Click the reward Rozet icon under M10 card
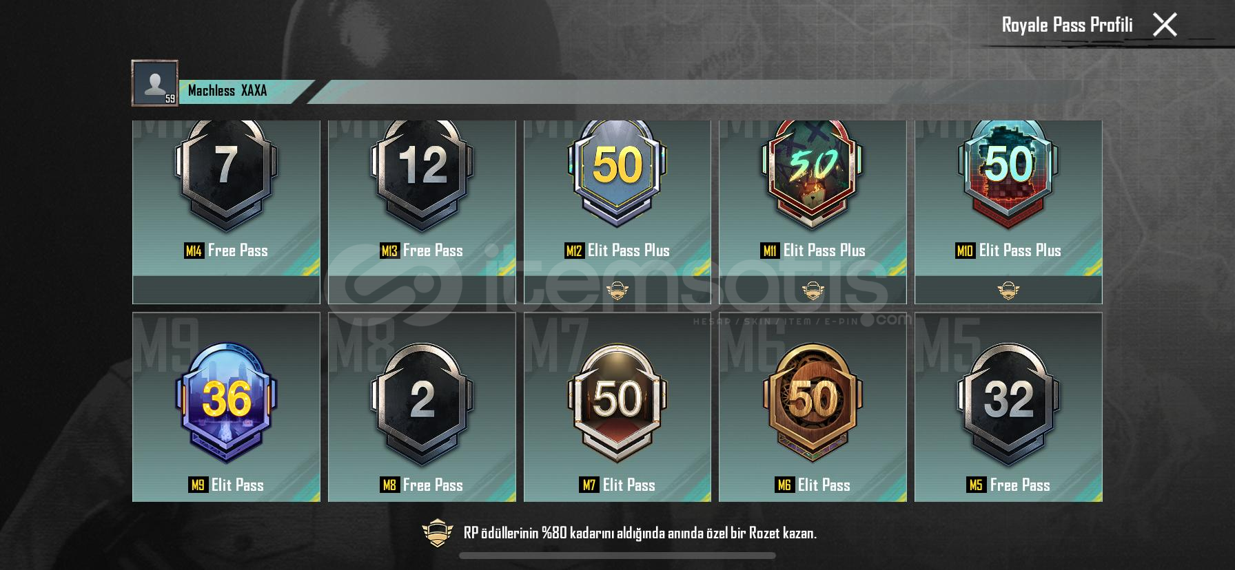The height and width of the screenshot is (570, 1235). pos(1008,291)
